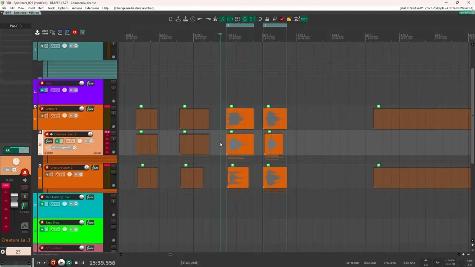Open Project settings info icon
This screenshot has height=267, width=475.
(193, 19)
